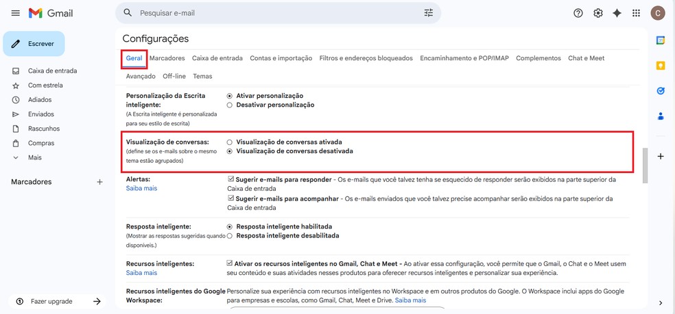
Task: Select Desativar personalização radio button
Action: (230, 105)
